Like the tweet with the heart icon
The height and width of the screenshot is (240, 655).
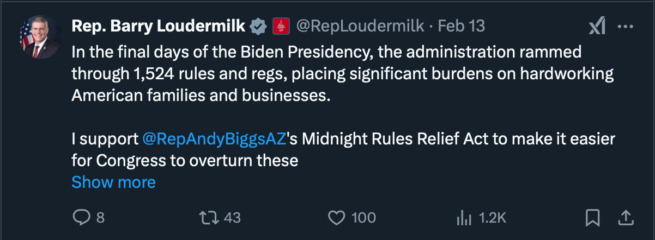(337, 218)
